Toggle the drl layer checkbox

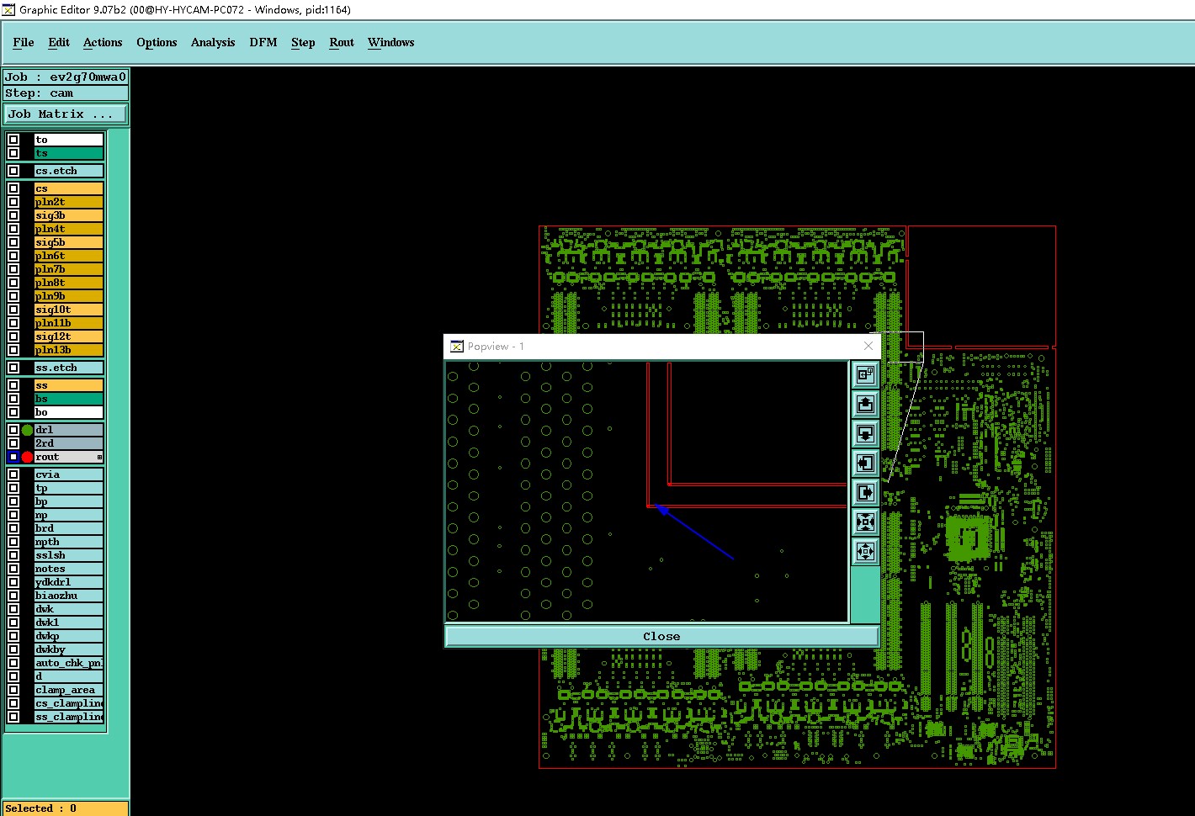point(13,430)
